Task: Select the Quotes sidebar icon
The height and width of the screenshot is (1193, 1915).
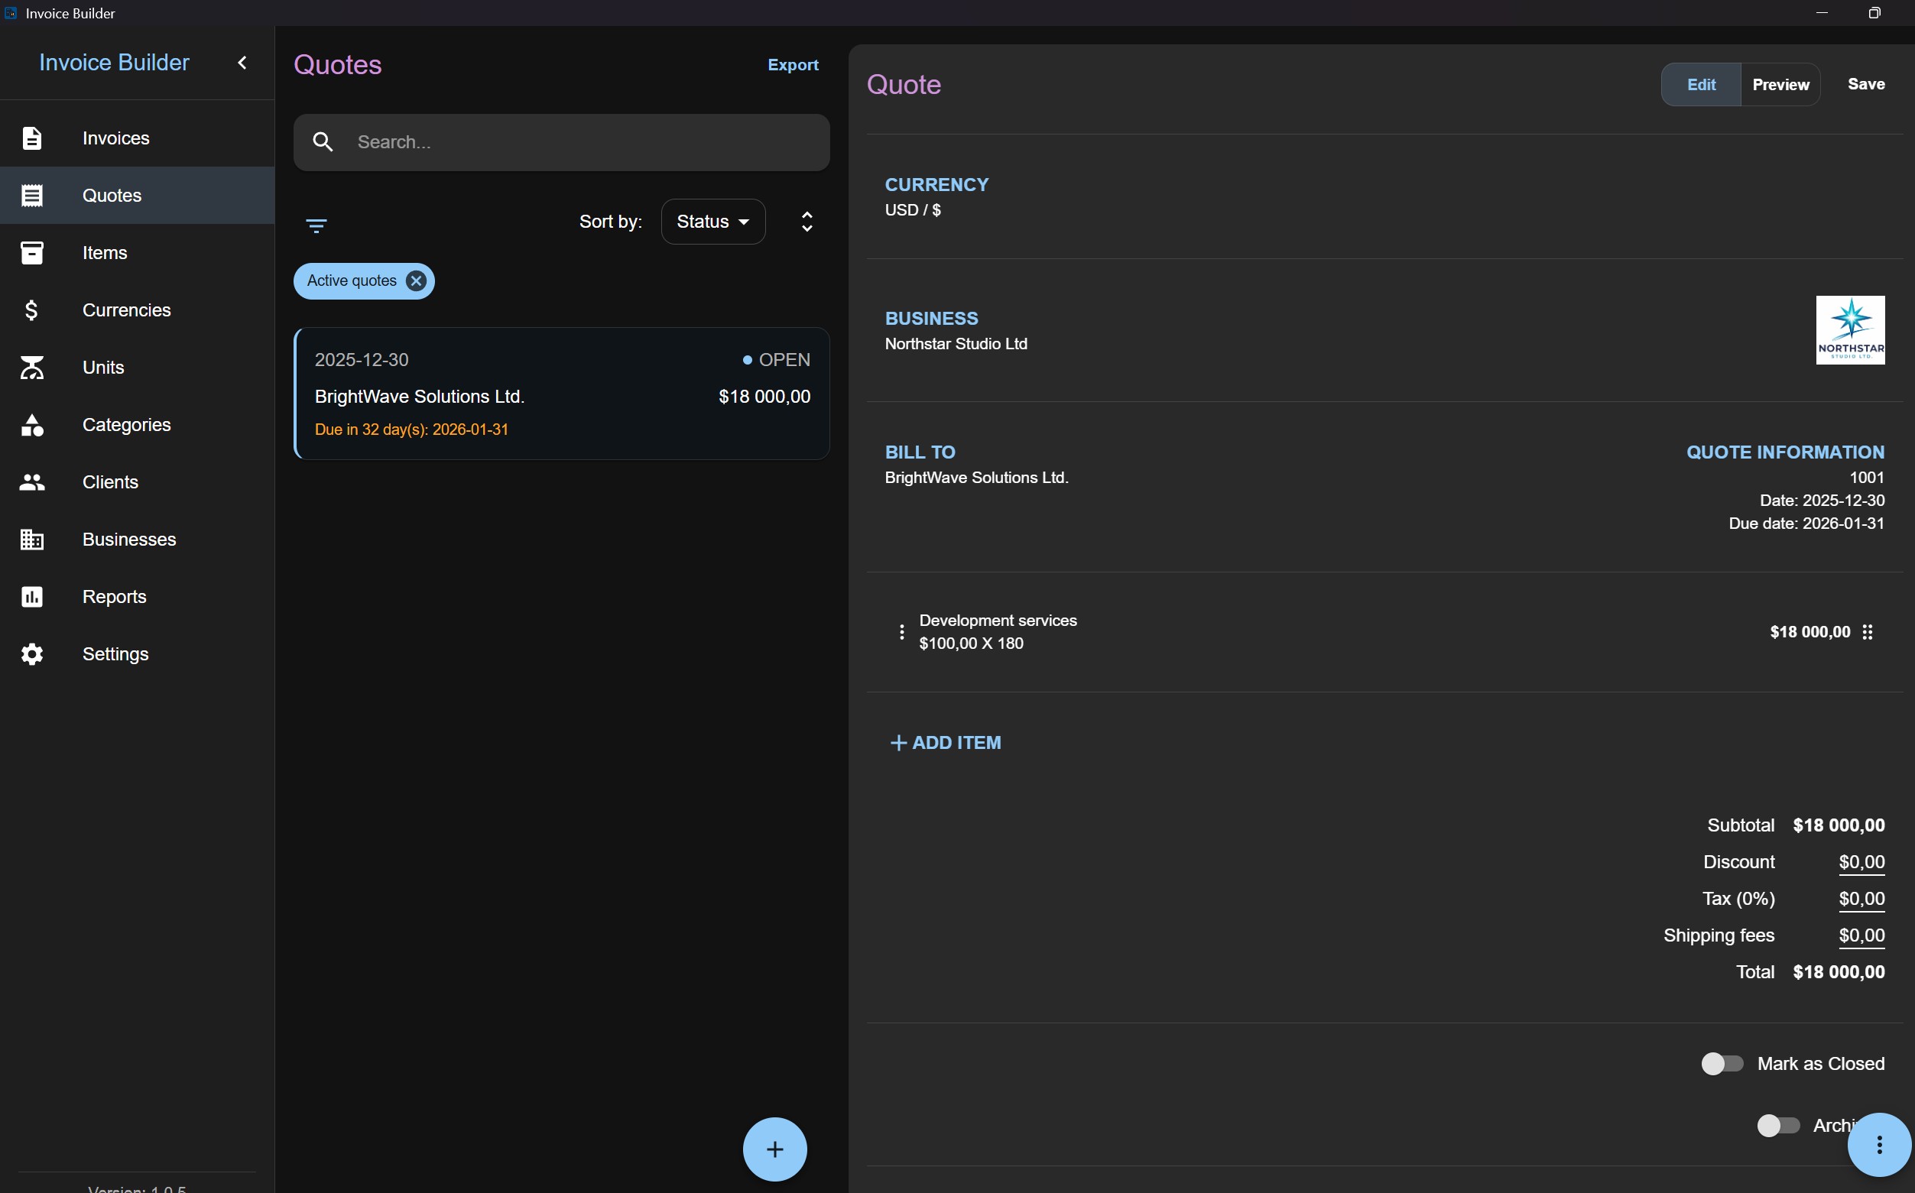Action: point(31,196)
